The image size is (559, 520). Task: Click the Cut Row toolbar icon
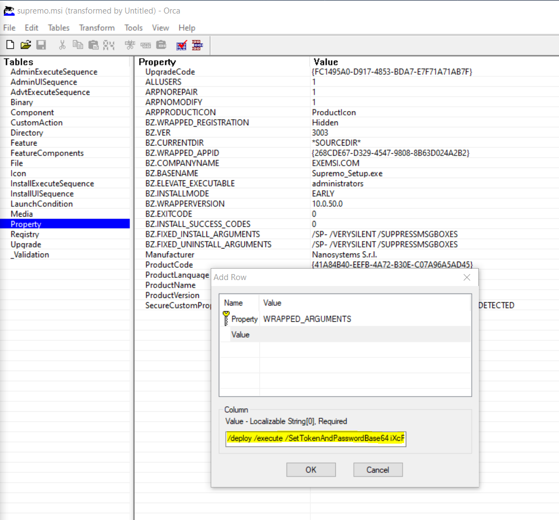[130, 44]
